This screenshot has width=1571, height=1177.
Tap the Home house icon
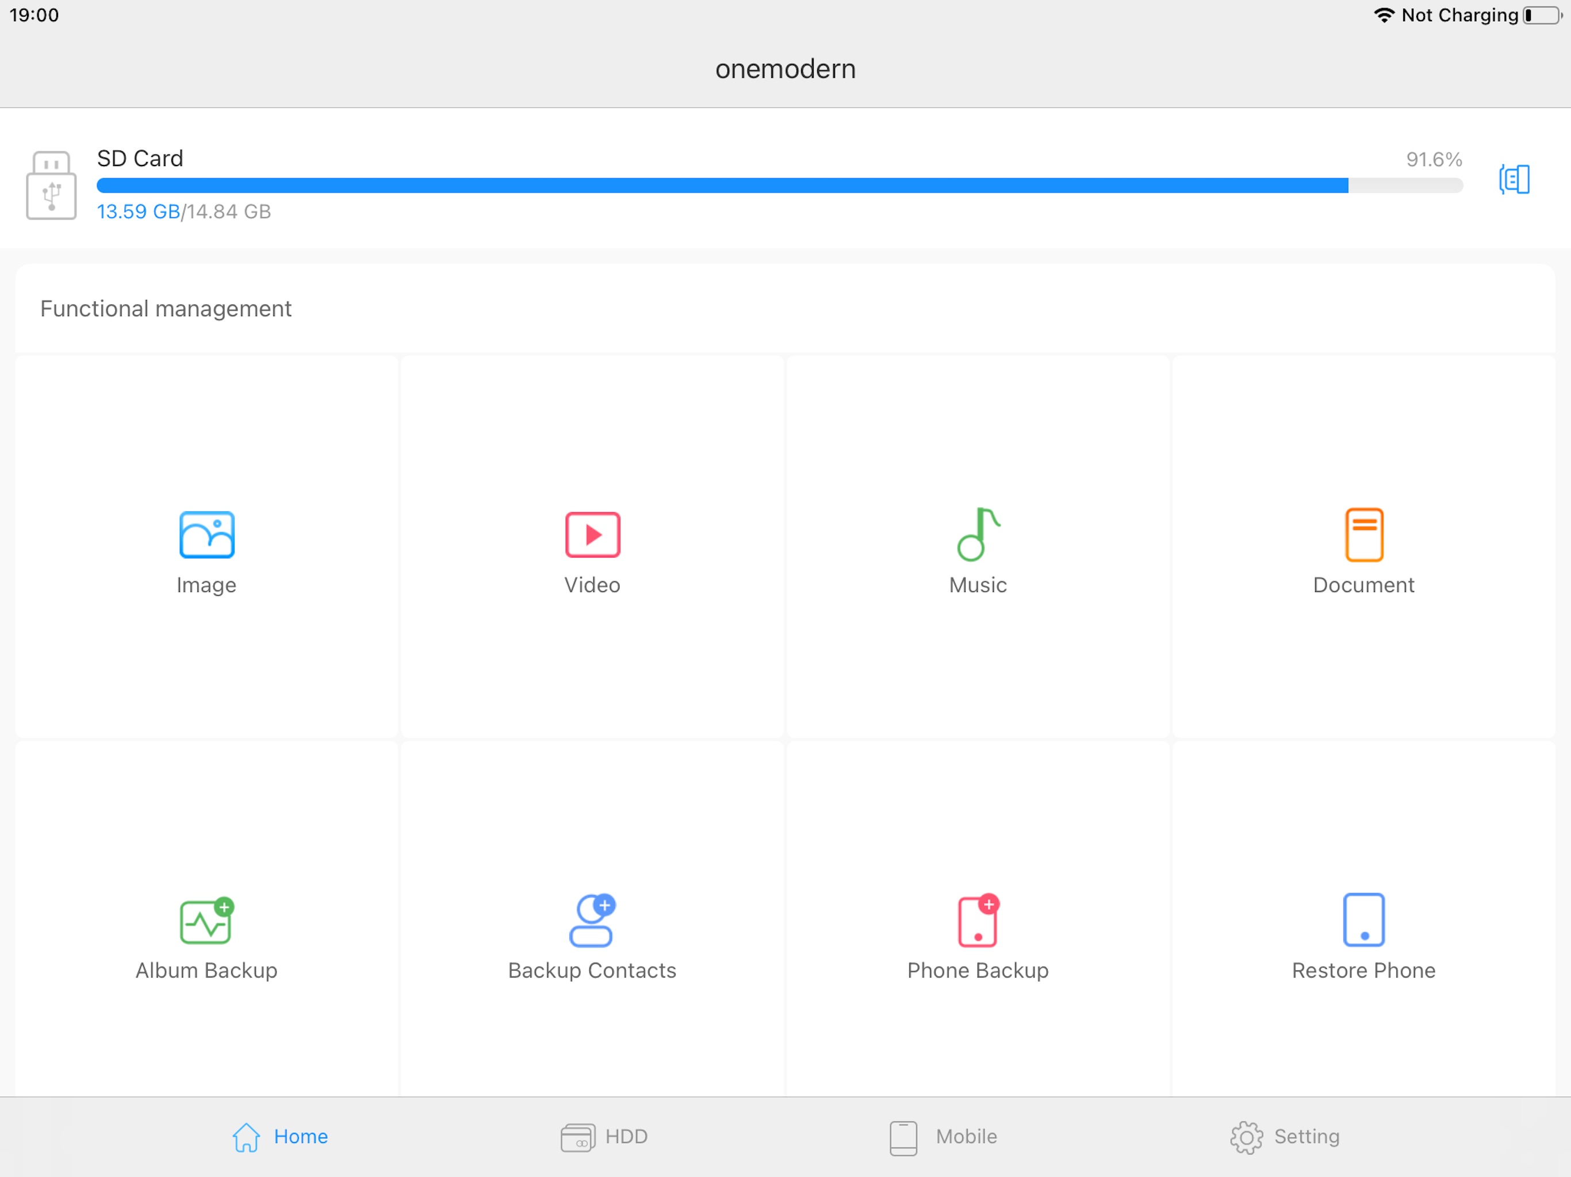[x=246, y=1137]
